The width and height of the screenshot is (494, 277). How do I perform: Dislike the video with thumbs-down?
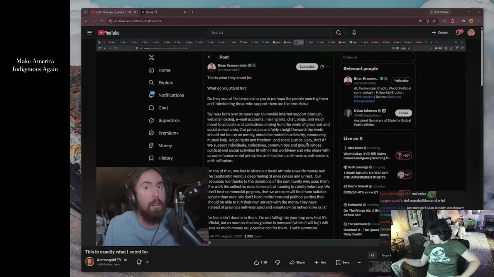[277, 262]
